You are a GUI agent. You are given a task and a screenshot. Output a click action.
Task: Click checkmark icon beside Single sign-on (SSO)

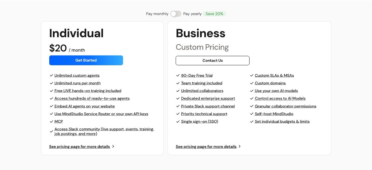pos(178,121)
